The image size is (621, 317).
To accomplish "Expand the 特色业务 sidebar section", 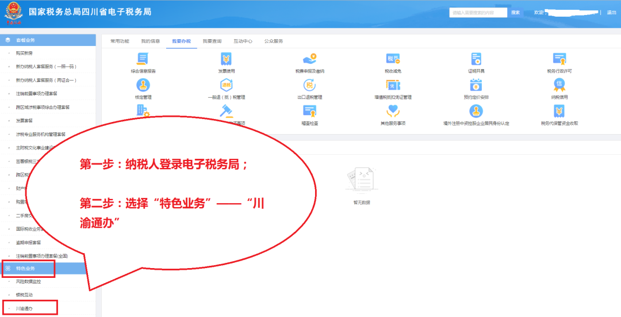I will pyautogui.click(x=26, y=269).
